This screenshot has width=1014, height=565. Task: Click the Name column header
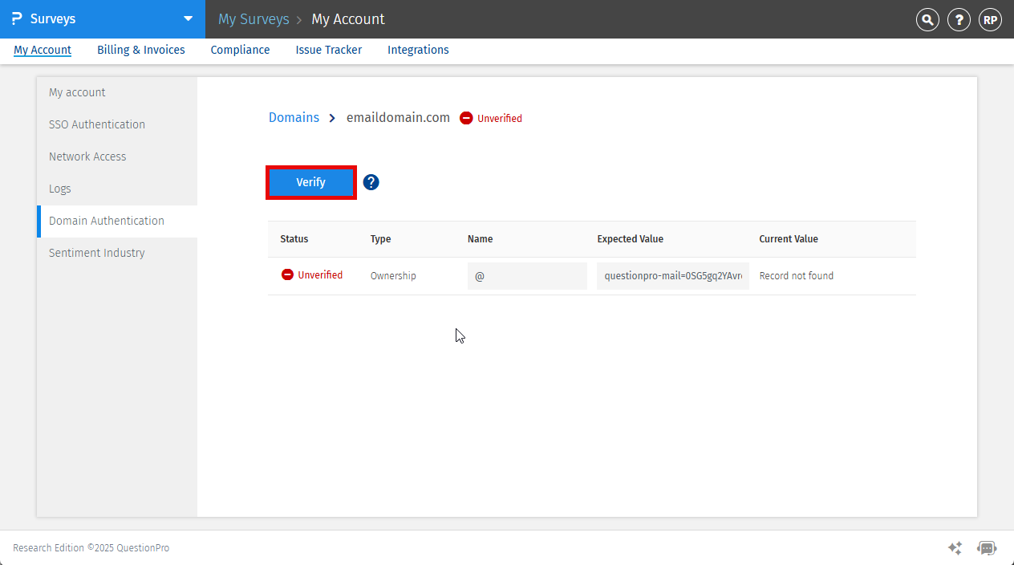(481, 239)
